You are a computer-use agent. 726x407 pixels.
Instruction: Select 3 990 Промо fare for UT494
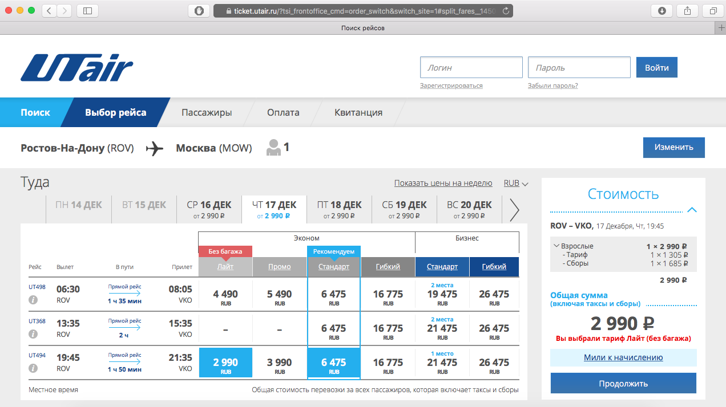[280, 363]
